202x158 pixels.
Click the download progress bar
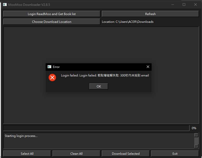point(96,128)
